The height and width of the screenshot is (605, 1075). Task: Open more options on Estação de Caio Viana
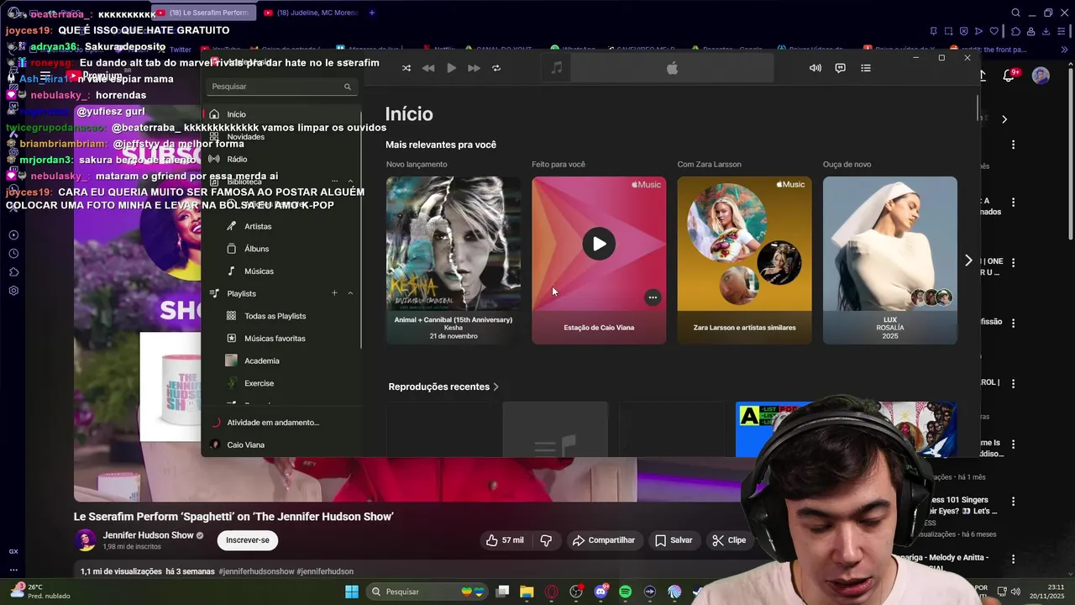click(x=653, y=297)
